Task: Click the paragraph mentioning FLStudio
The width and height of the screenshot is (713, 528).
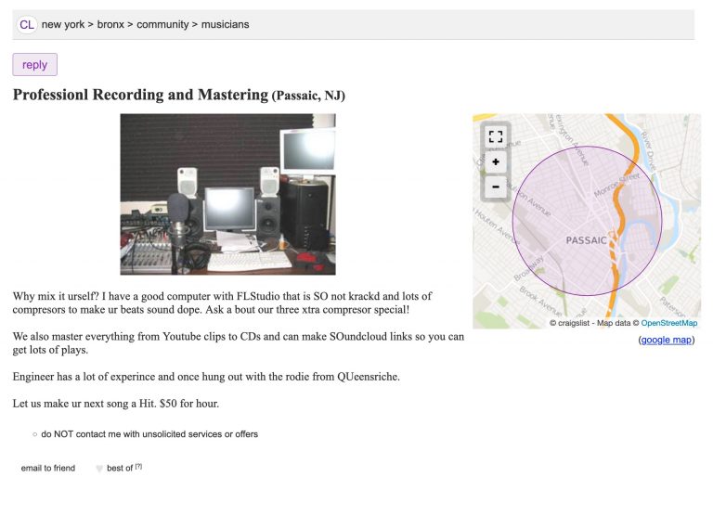Action: 223,303
